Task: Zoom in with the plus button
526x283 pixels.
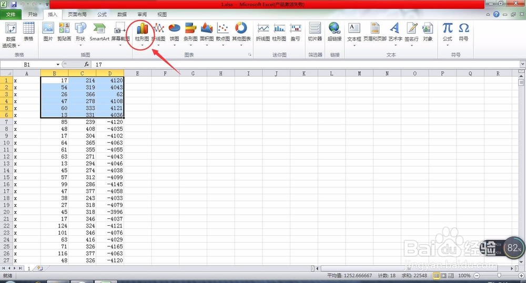Action: 521,276
